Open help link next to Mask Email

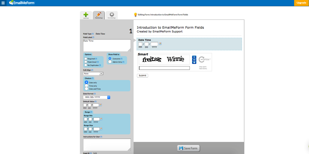pyautogui.click(x=98, y=62)
